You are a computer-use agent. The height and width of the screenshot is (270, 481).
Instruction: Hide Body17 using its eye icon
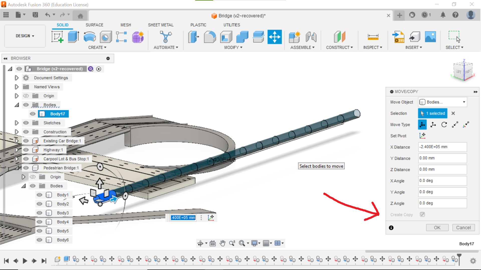coord(33,114)
